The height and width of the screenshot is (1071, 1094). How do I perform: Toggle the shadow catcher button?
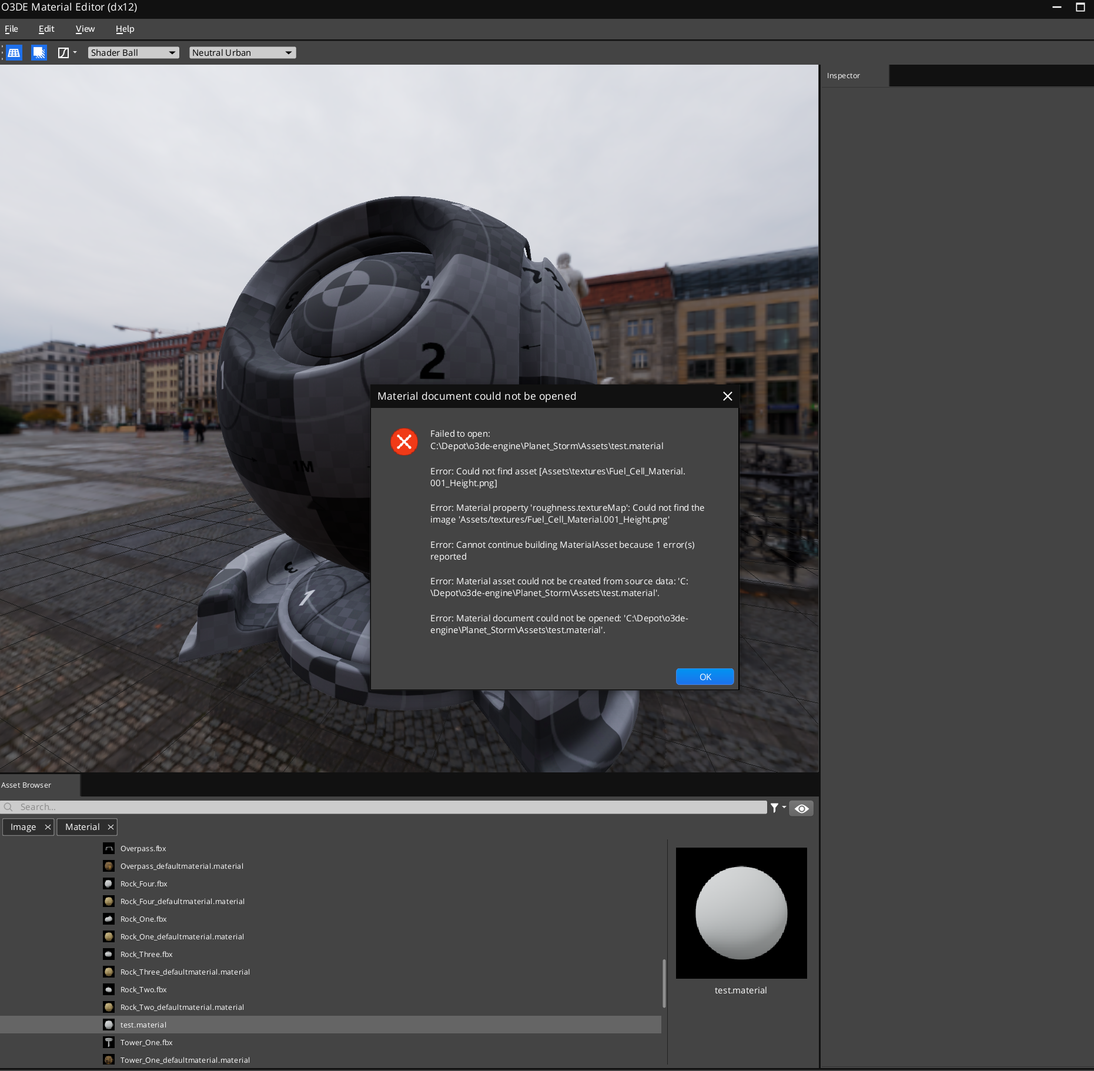click(x=39, y=53)
